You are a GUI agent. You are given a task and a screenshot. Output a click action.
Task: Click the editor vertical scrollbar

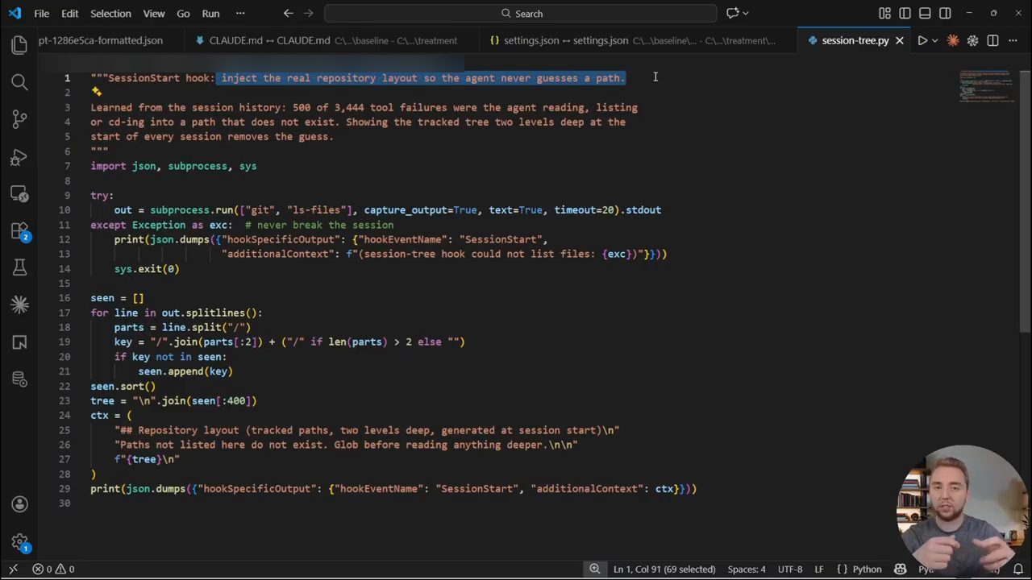(1026, 201)
